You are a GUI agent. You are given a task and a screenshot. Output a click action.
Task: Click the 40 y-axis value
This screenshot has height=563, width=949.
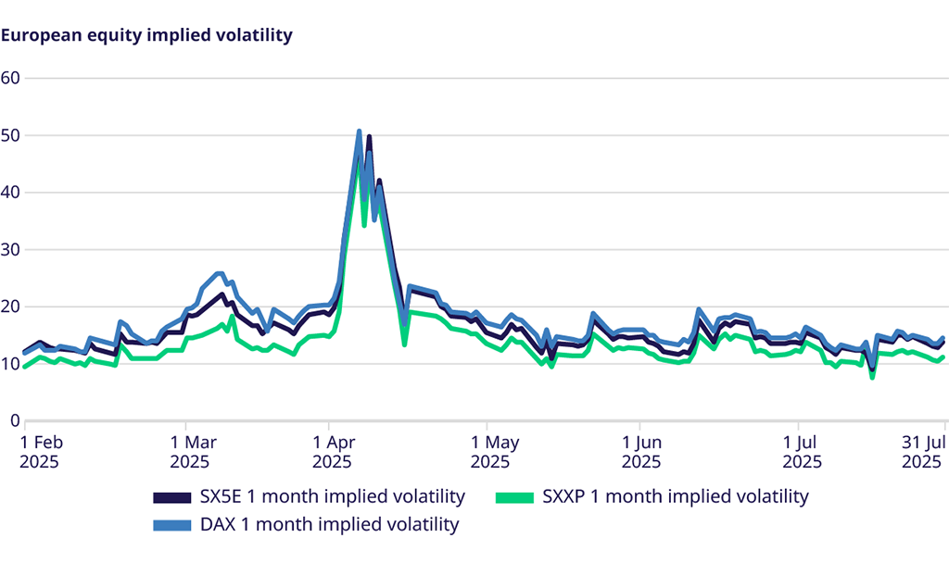(x=10, y=193)
